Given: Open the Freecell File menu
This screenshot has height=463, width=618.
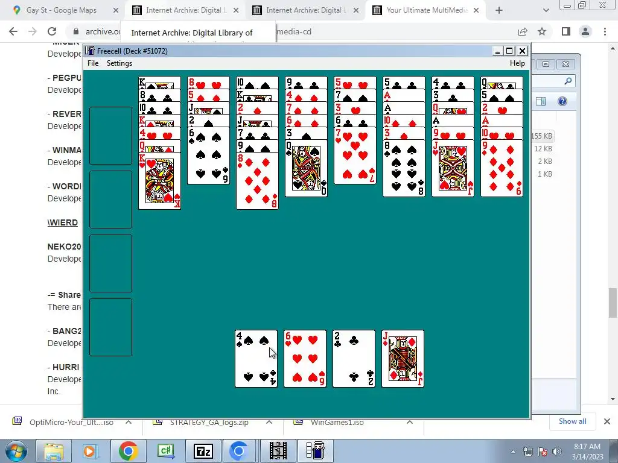Looking at the screenshot, I should [93, 63].
